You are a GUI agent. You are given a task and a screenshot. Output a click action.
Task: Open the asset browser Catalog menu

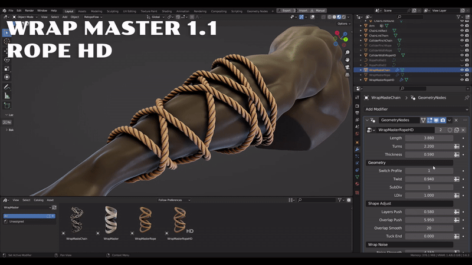pos(38,200)
